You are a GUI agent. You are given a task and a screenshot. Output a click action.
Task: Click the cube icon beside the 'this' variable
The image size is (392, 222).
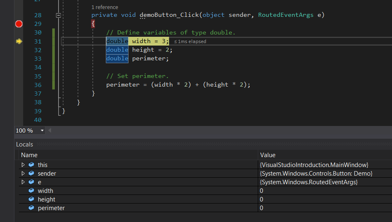click(x=31, y=165)
